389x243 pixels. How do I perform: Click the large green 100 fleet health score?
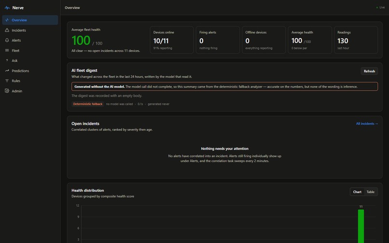81,40
